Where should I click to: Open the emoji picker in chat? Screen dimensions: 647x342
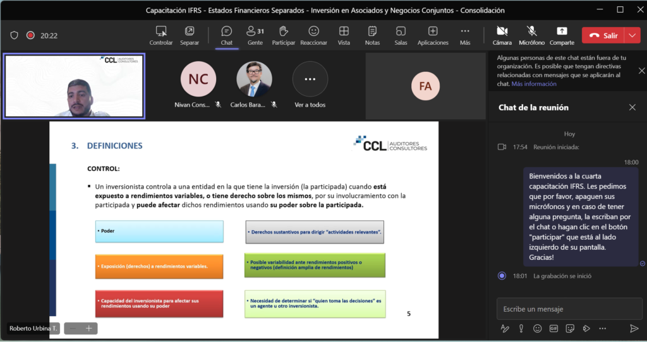click(x=537, y=328)
